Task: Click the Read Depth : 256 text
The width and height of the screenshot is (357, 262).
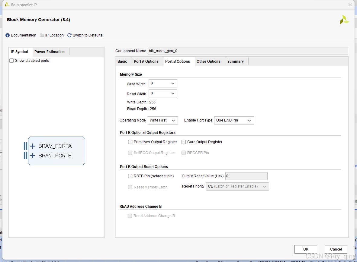Action: (142, 109)
